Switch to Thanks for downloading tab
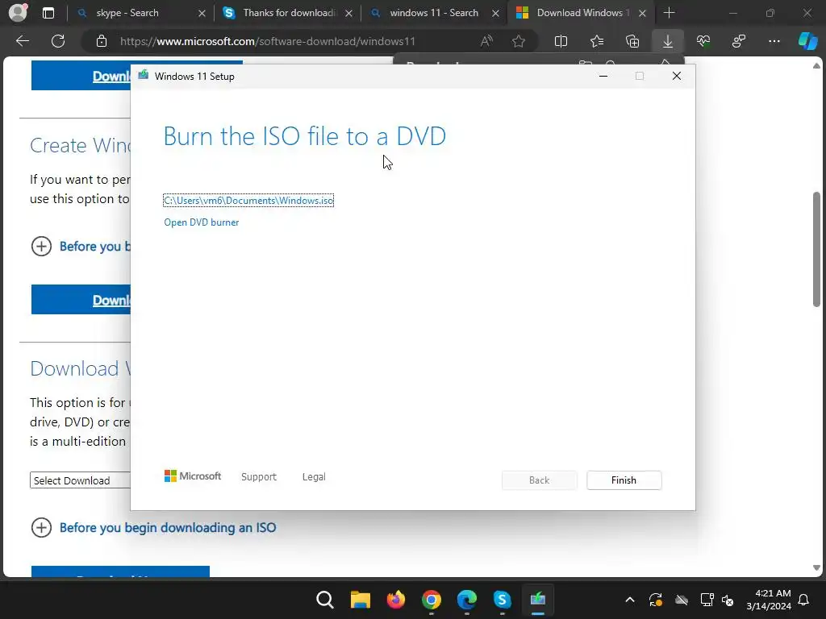Viewport: 826px width, 619px height. (x=290, y=13)
